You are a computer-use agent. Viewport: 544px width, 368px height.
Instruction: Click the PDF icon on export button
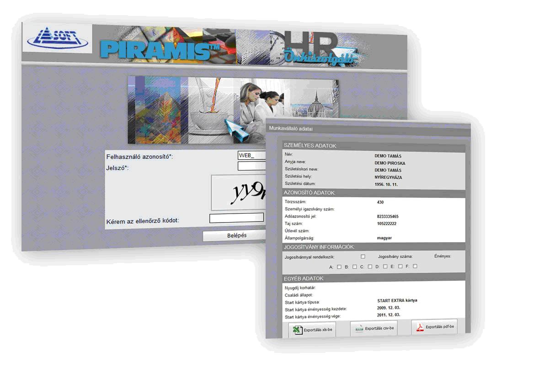point(420,327)
